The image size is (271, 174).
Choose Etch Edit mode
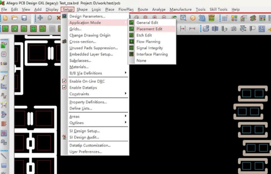tap(144, 35)
